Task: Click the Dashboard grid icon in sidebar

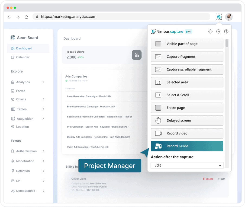Action: click(13, 48)
